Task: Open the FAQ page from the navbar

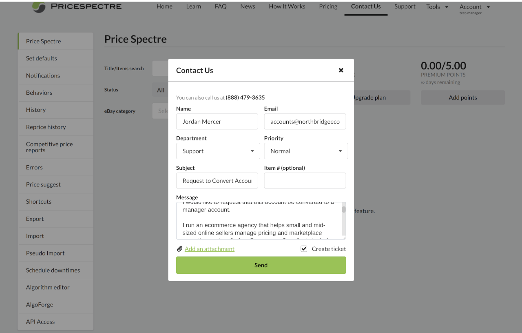Action: pos(220,6)
